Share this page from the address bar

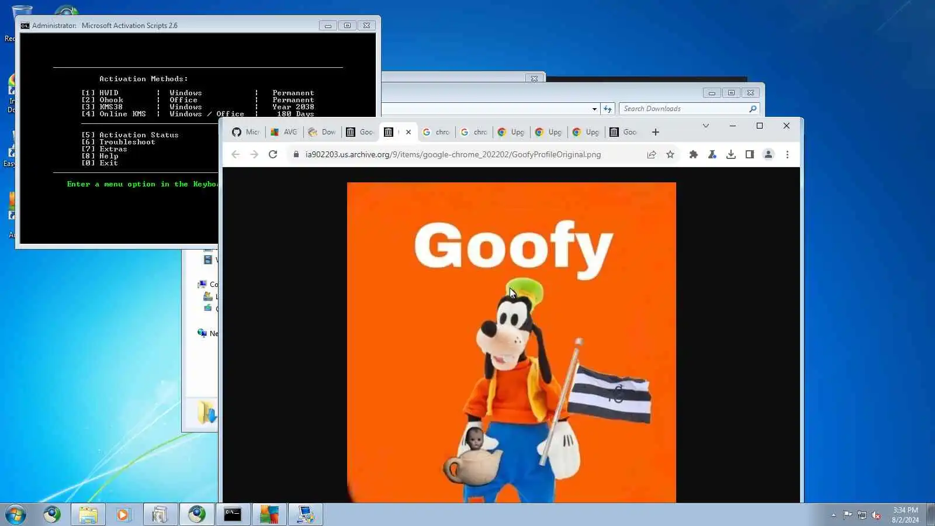(652, 154)
